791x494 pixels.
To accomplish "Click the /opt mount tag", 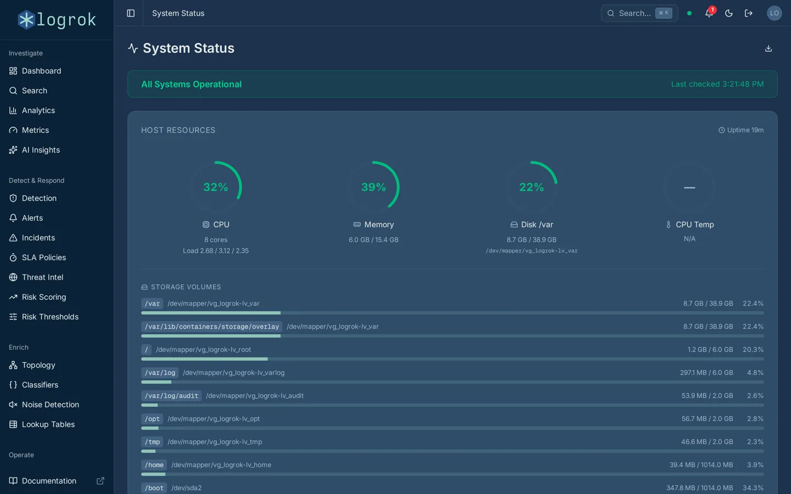I will (x=152, y=419).
